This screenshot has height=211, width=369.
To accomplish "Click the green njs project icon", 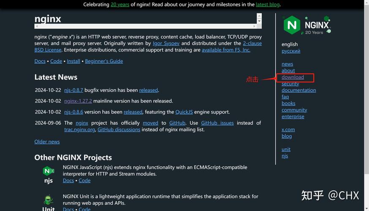I will pyautogui.click(x=48, y=171).
